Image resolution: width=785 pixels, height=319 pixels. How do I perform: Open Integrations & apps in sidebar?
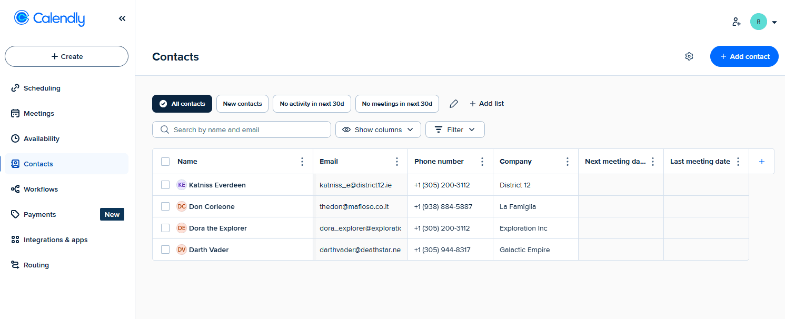pyautogui.click(x=66, y=240)
